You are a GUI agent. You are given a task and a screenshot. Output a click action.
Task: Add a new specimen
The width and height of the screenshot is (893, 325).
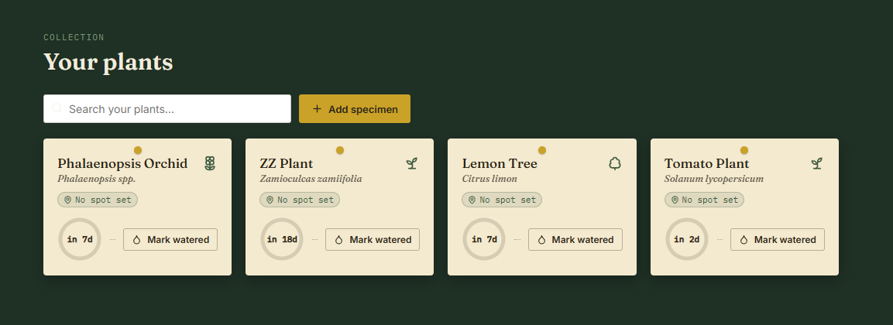[355, 108]
